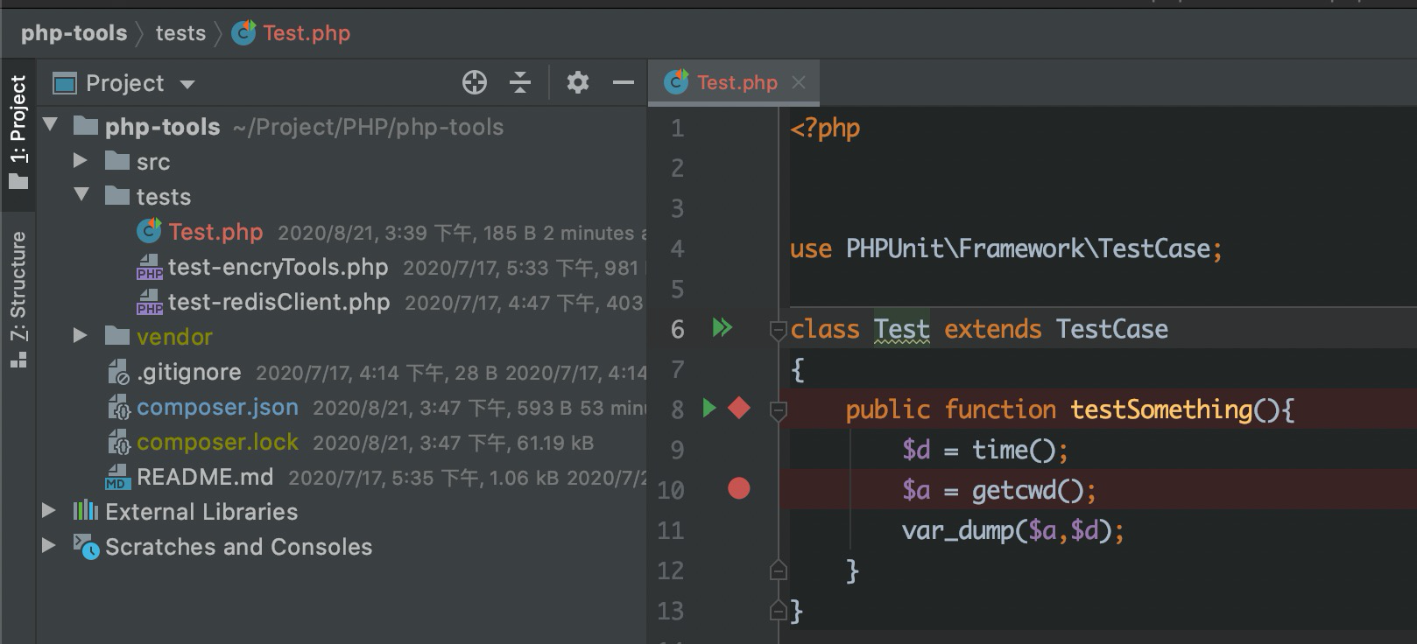The image size is (1417, 644).
Task: Expand the src folder
Action: 81,161
